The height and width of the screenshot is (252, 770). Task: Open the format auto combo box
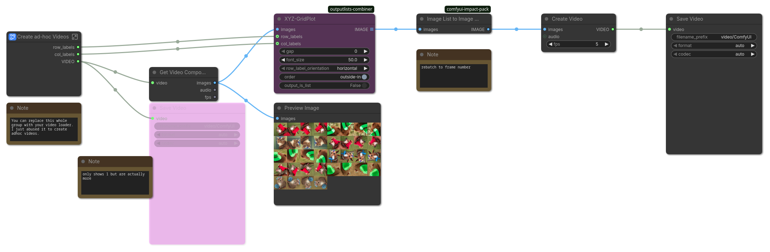pyautogui.click(x=714, y=46)
